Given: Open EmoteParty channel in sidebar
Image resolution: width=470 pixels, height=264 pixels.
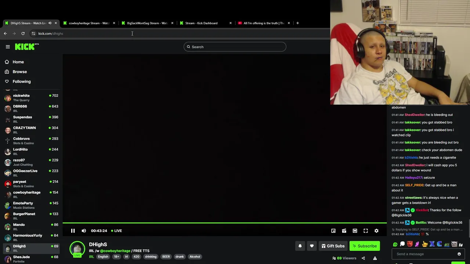Looking at the screenshot, I should [x=31, y=205].
